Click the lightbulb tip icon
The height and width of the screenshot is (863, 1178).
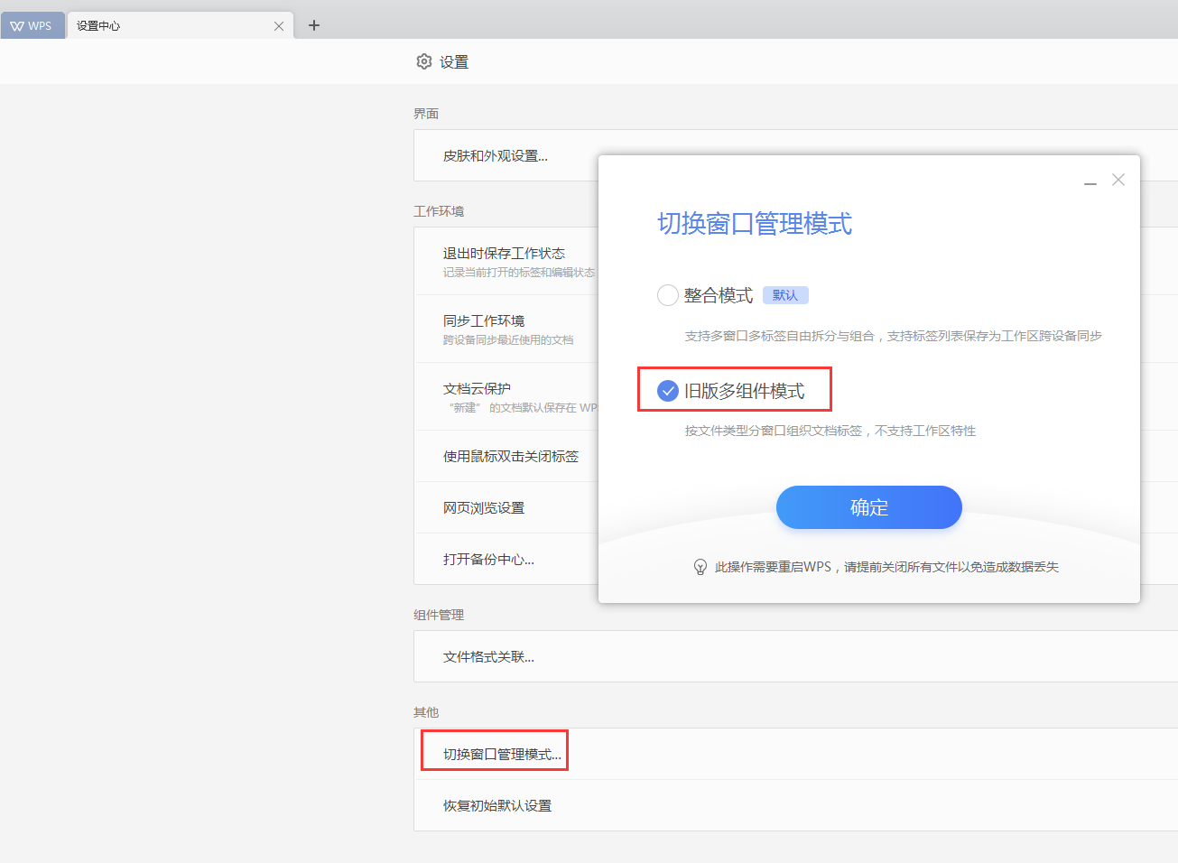click(x=700, y=567)
